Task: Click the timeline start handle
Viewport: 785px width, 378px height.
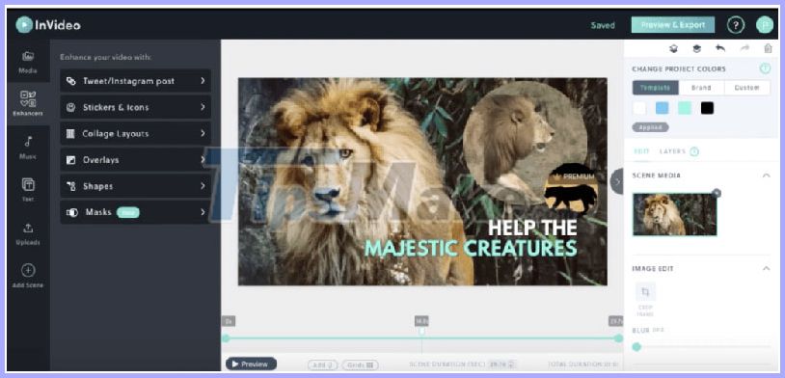Action: (226, 338)
